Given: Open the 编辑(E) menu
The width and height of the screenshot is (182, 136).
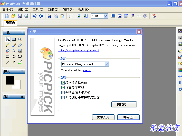Looking at the screenshot, I should (x=23, y=10).
